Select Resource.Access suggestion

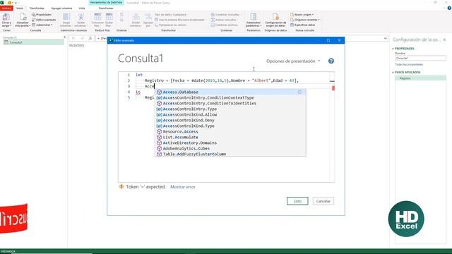pos(230,131)
